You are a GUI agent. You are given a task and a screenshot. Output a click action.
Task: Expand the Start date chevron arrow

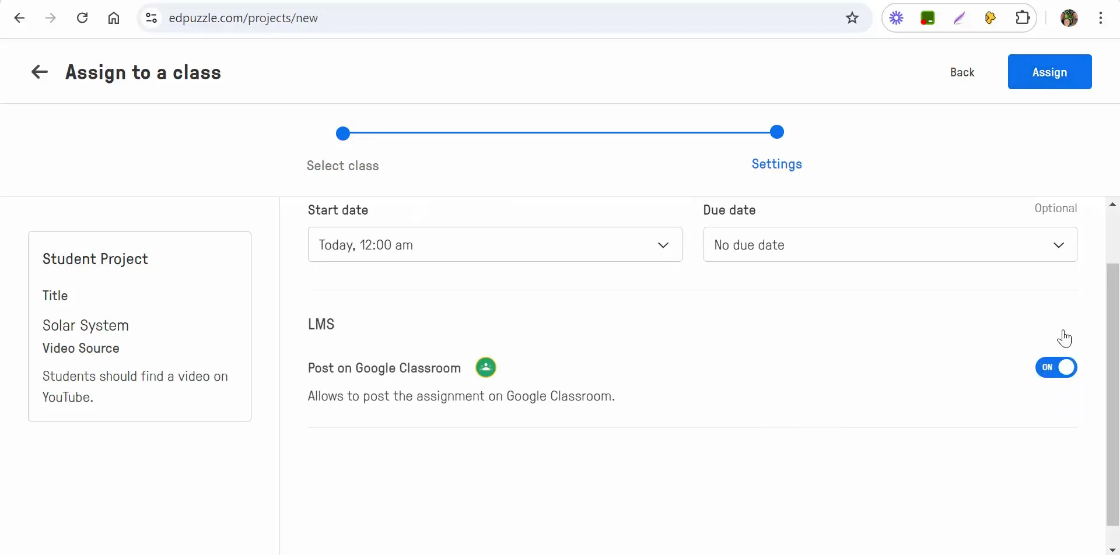663,245
